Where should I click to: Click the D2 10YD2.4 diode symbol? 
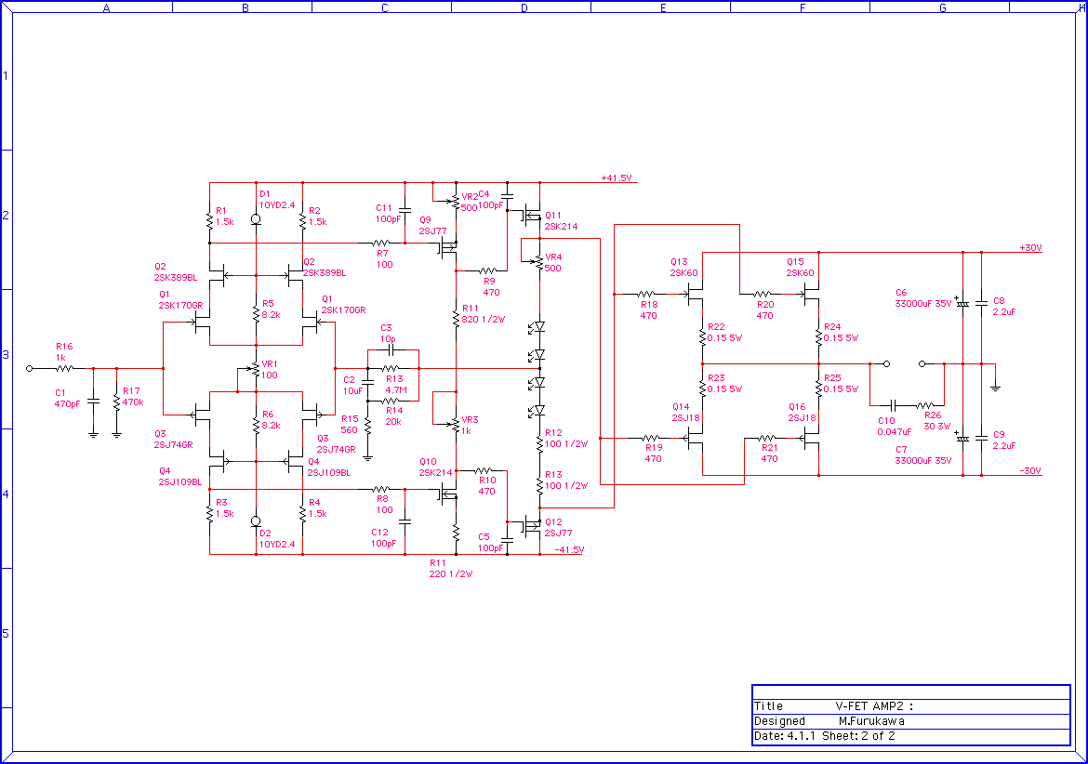256,520
